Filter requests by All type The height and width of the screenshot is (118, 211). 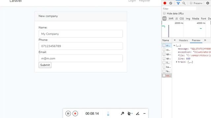click(164, 19)
